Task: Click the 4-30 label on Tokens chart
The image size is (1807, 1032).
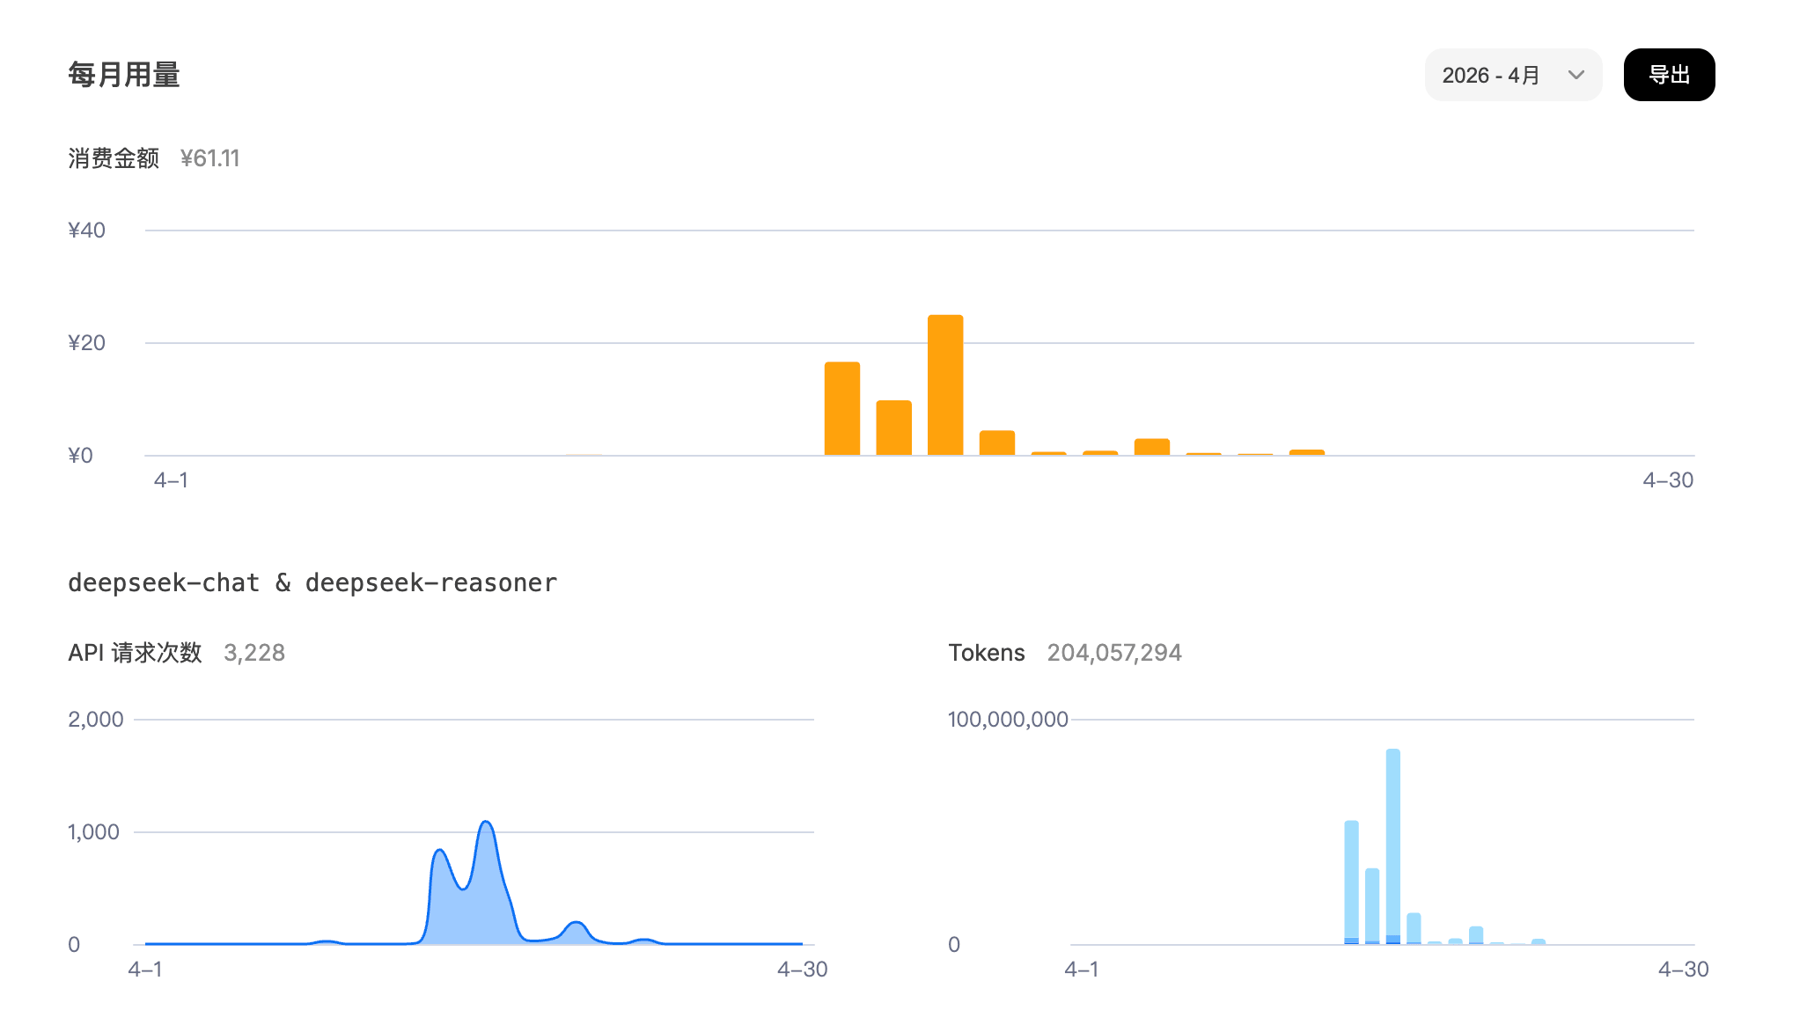Action: tap(1681, 970)
